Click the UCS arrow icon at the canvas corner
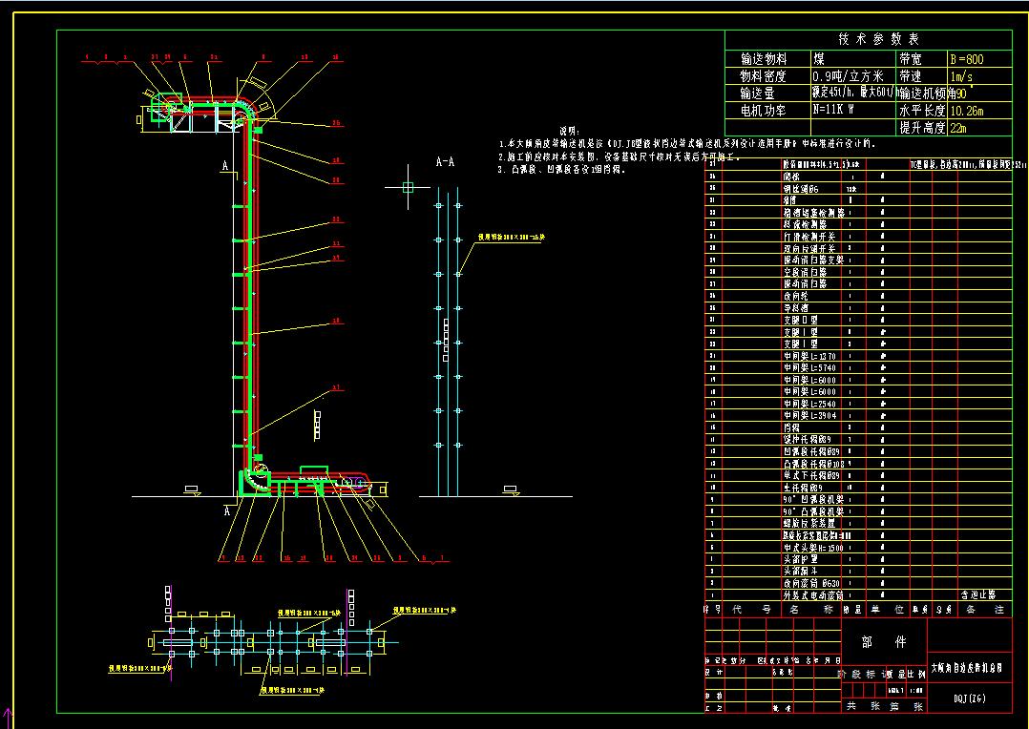The height and width of the screenshot is (729, 1029). (x=8, y=718)
